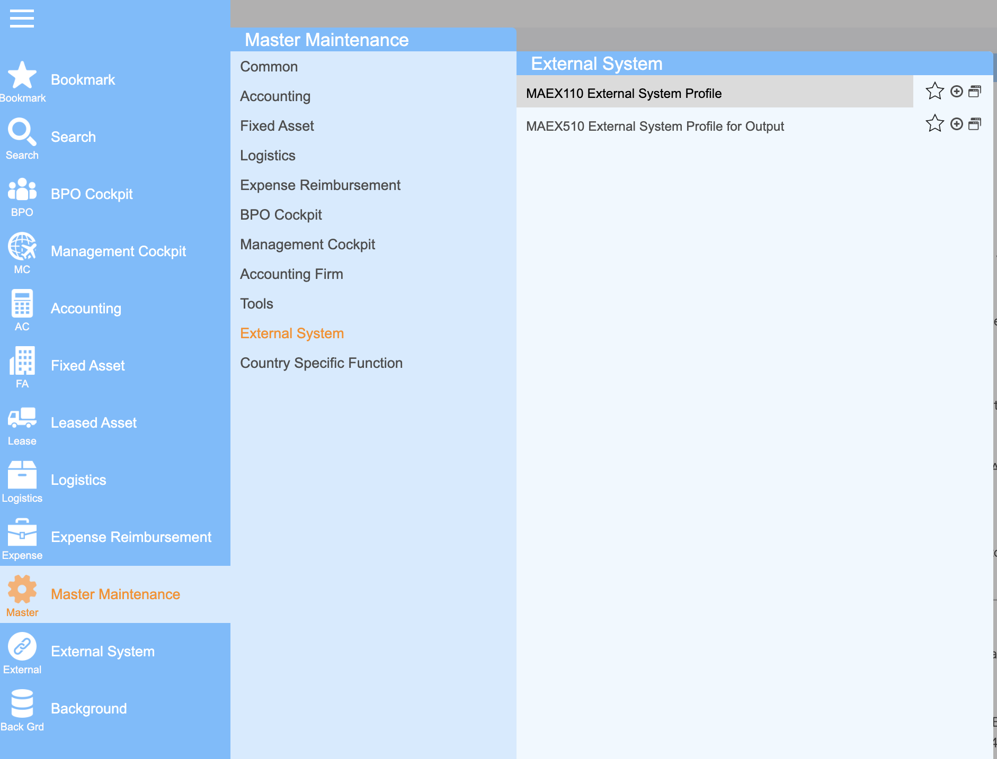Open MAEX110 in new window icon
The image size is (997, 759).
click(x=975, y=91)
